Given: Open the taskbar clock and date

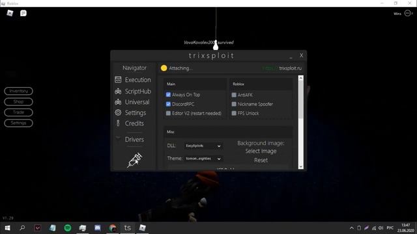Looking at the screenshot, I should click(x=405, y=228).
